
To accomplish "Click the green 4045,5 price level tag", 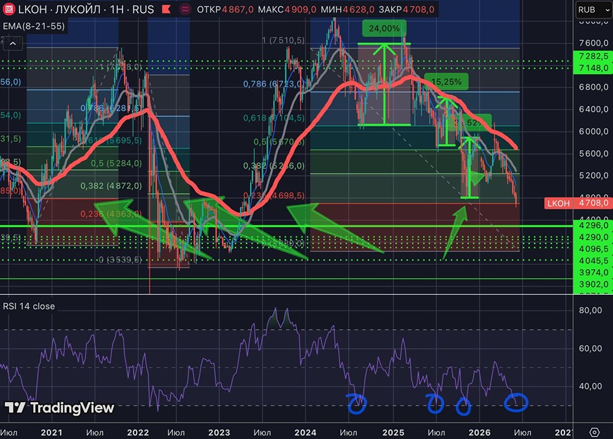I will click(593, 261).
